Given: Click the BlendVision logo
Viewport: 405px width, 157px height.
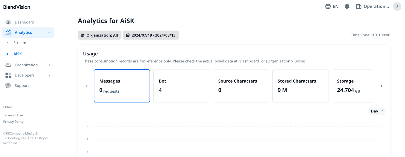Looking at the screenshot, I should (x=17, y=7).
